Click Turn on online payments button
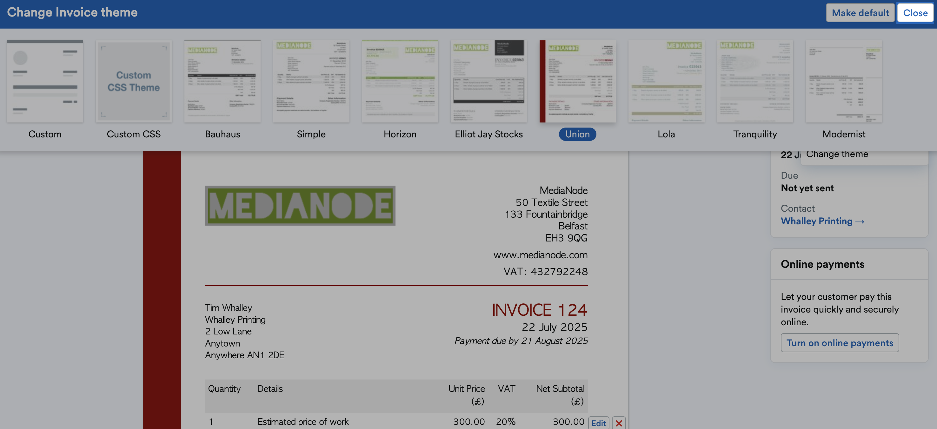Image resolution: width=937 pixels, height=429 pixels. 840,343
